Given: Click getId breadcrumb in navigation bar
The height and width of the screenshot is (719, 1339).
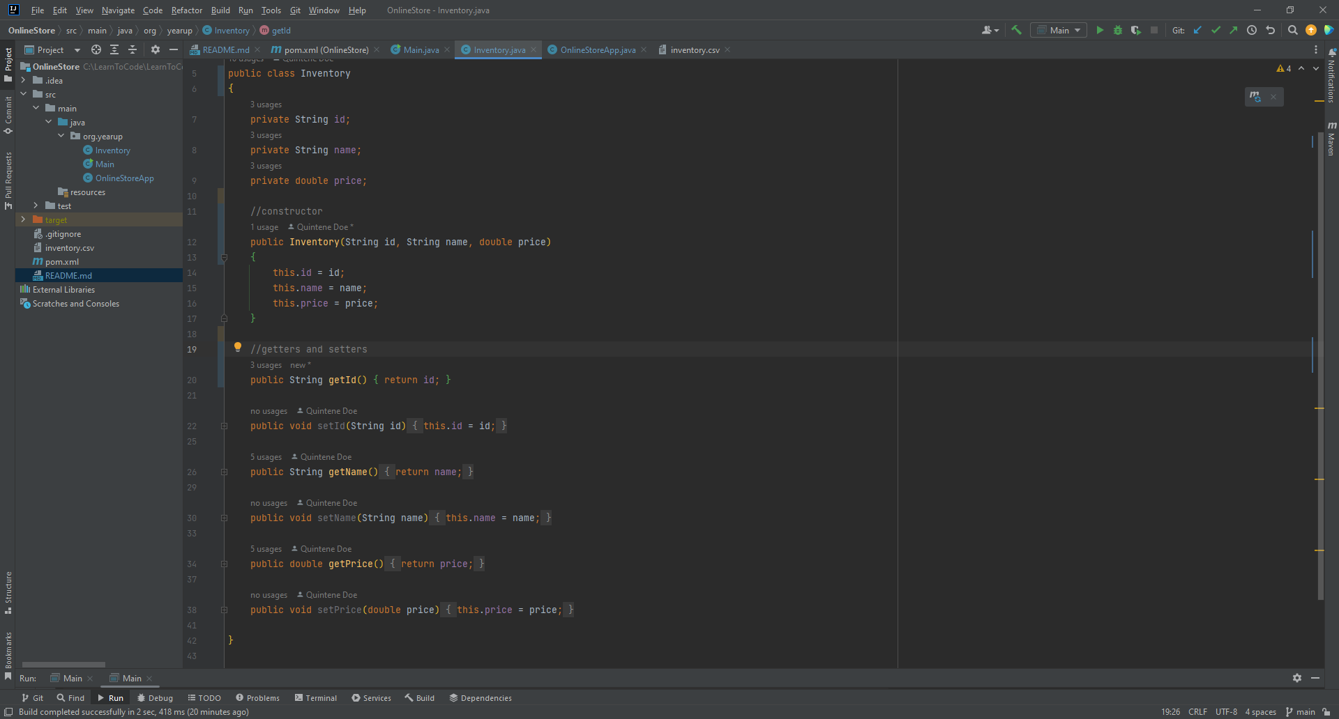Looking at the screenshot, I should 275,30.
